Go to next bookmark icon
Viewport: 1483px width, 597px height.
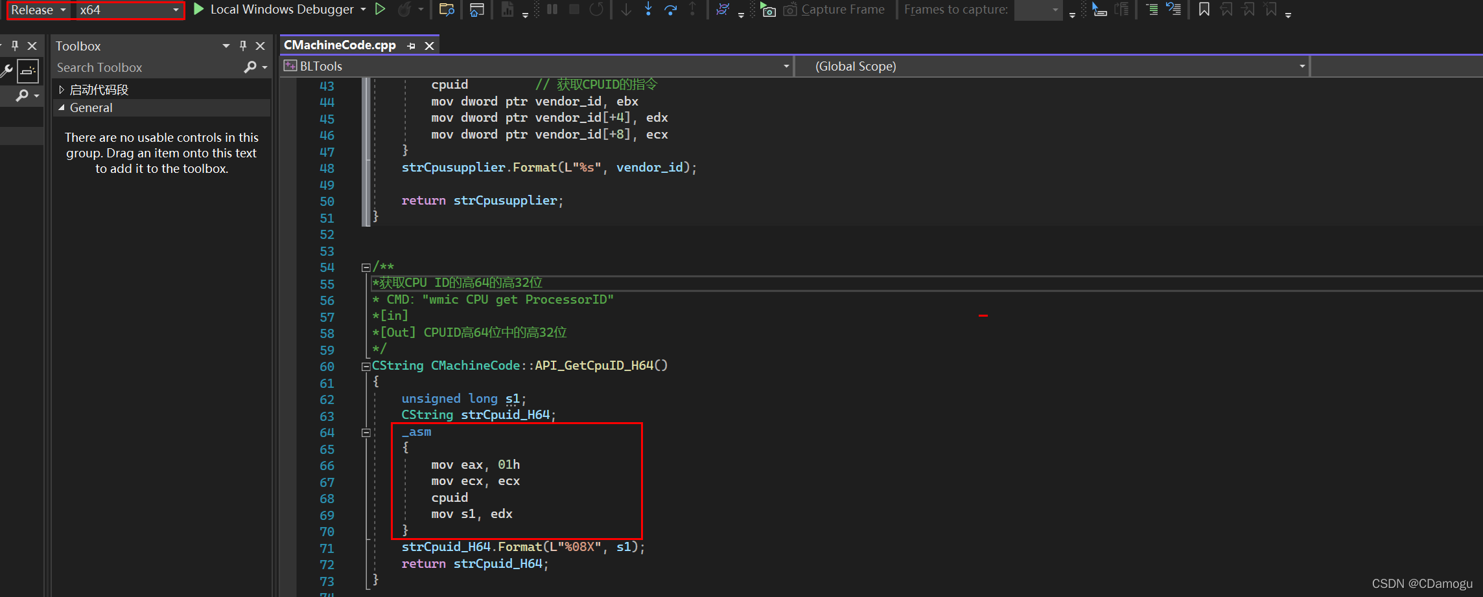(1248, 9)
